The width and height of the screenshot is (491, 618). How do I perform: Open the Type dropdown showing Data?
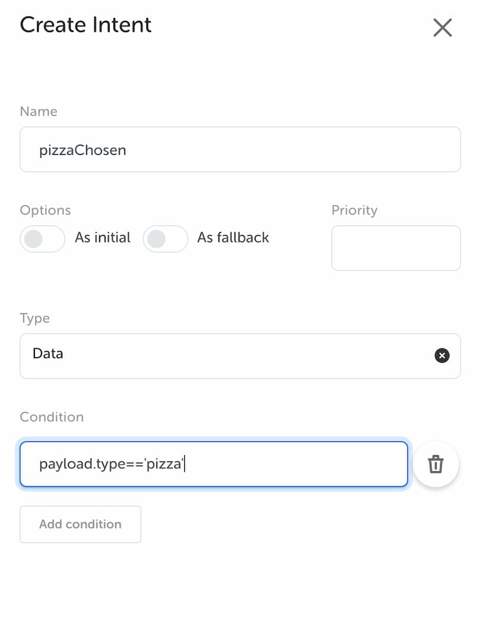tap(240, 356)
